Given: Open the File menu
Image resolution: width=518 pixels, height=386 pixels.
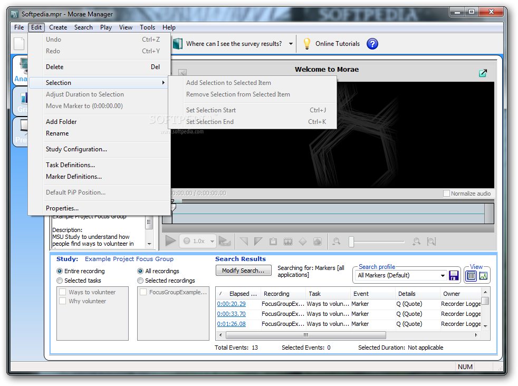Looking at the screenshot, I should point(19,27).
